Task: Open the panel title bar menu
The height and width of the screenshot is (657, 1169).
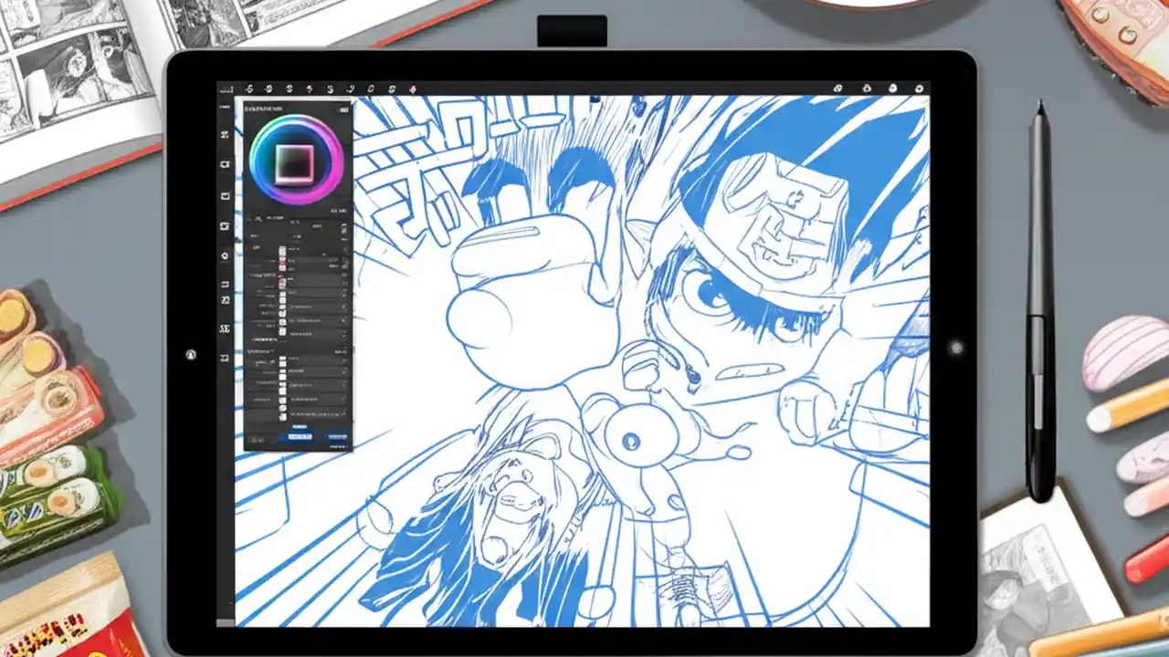Action: coord(274,107)
